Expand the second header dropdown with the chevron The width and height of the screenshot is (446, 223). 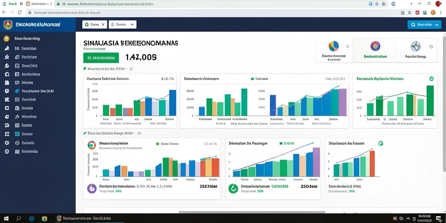point(122,25)
